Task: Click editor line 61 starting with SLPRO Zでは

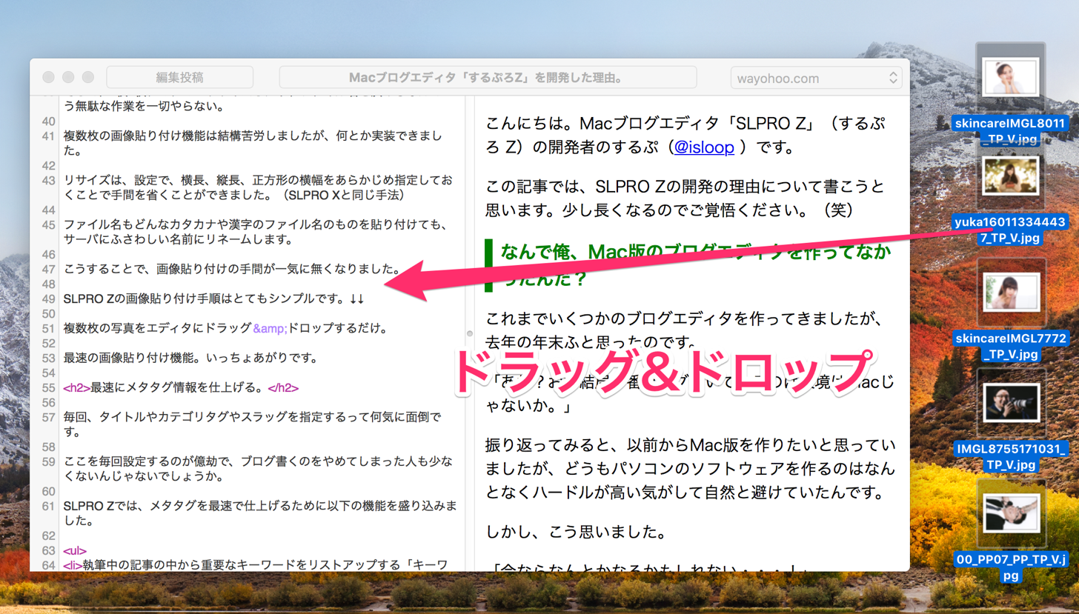Action: (x=259, y=513)
